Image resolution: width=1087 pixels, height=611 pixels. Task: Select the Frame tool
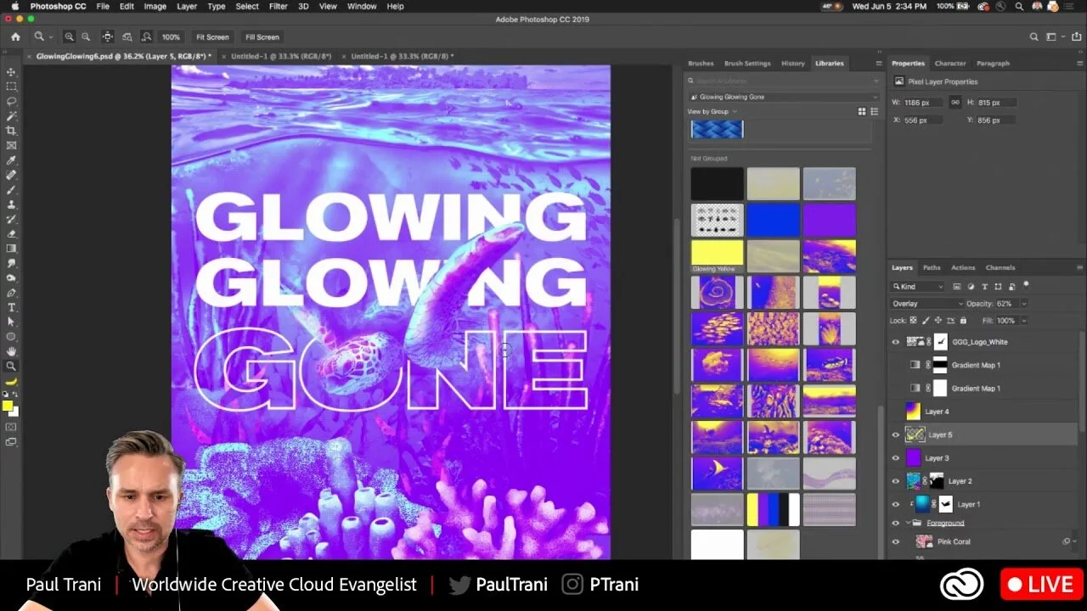[x=11, y=145]
